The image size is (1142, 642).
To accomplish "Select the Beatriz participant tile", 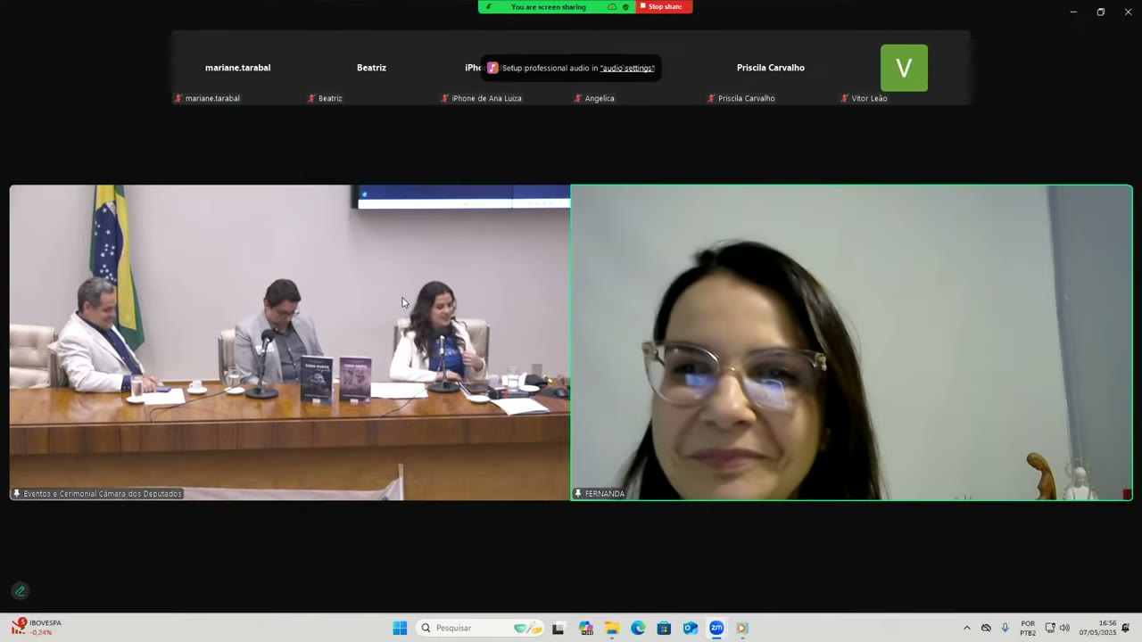I will click(x=371, y=68).
